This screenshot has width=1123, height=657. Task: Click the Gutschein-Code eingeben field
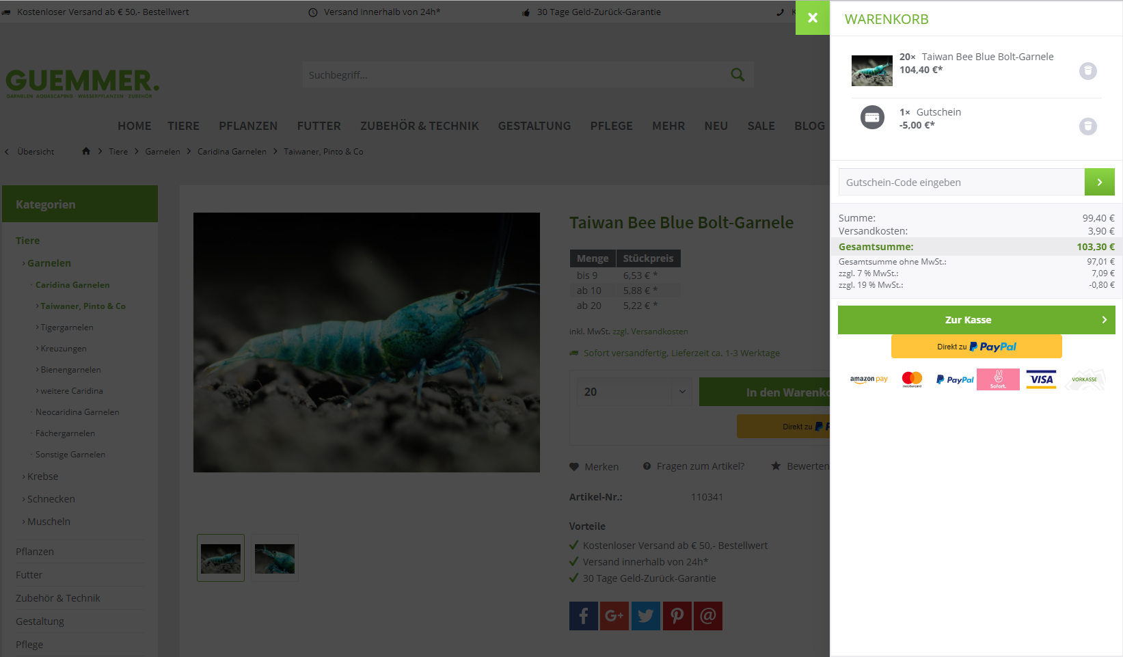tap(962, 182)
